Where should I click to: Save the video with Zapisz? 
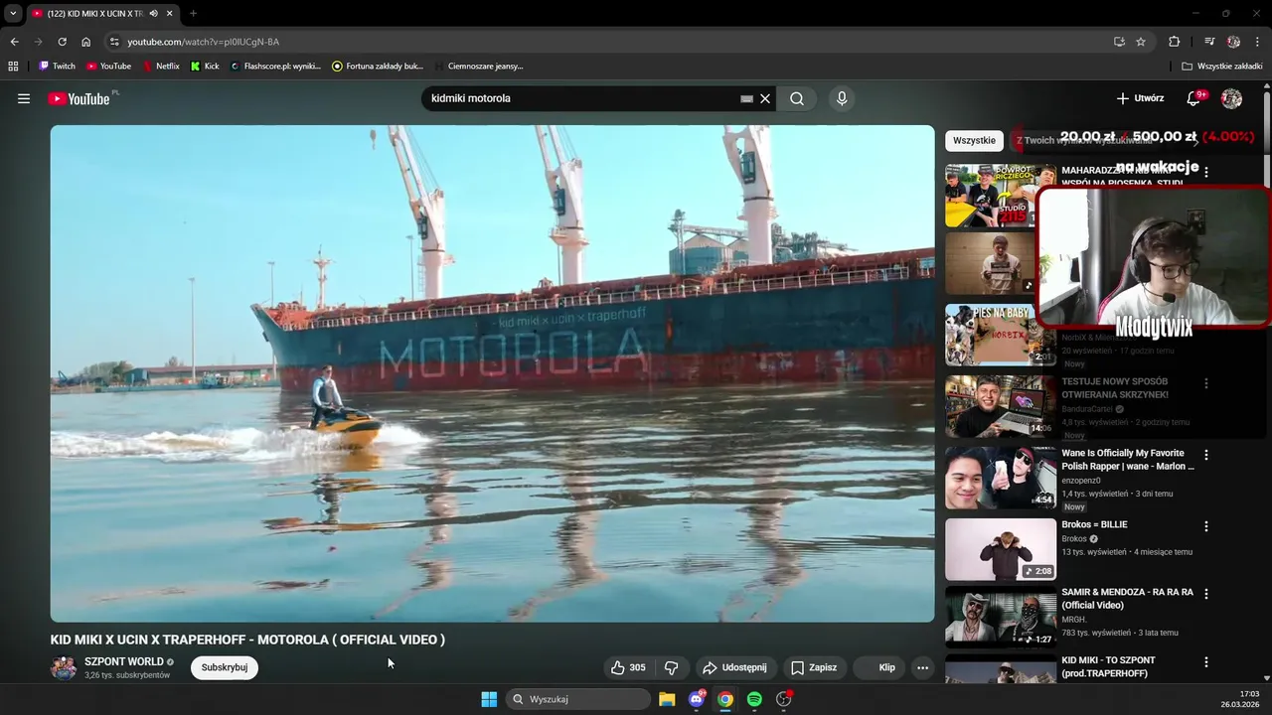click(x=814, y=667)
